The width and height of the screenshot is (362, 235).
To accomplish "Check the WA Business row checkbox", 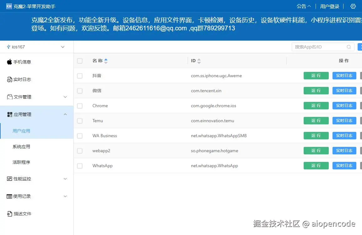I will 80,136.
